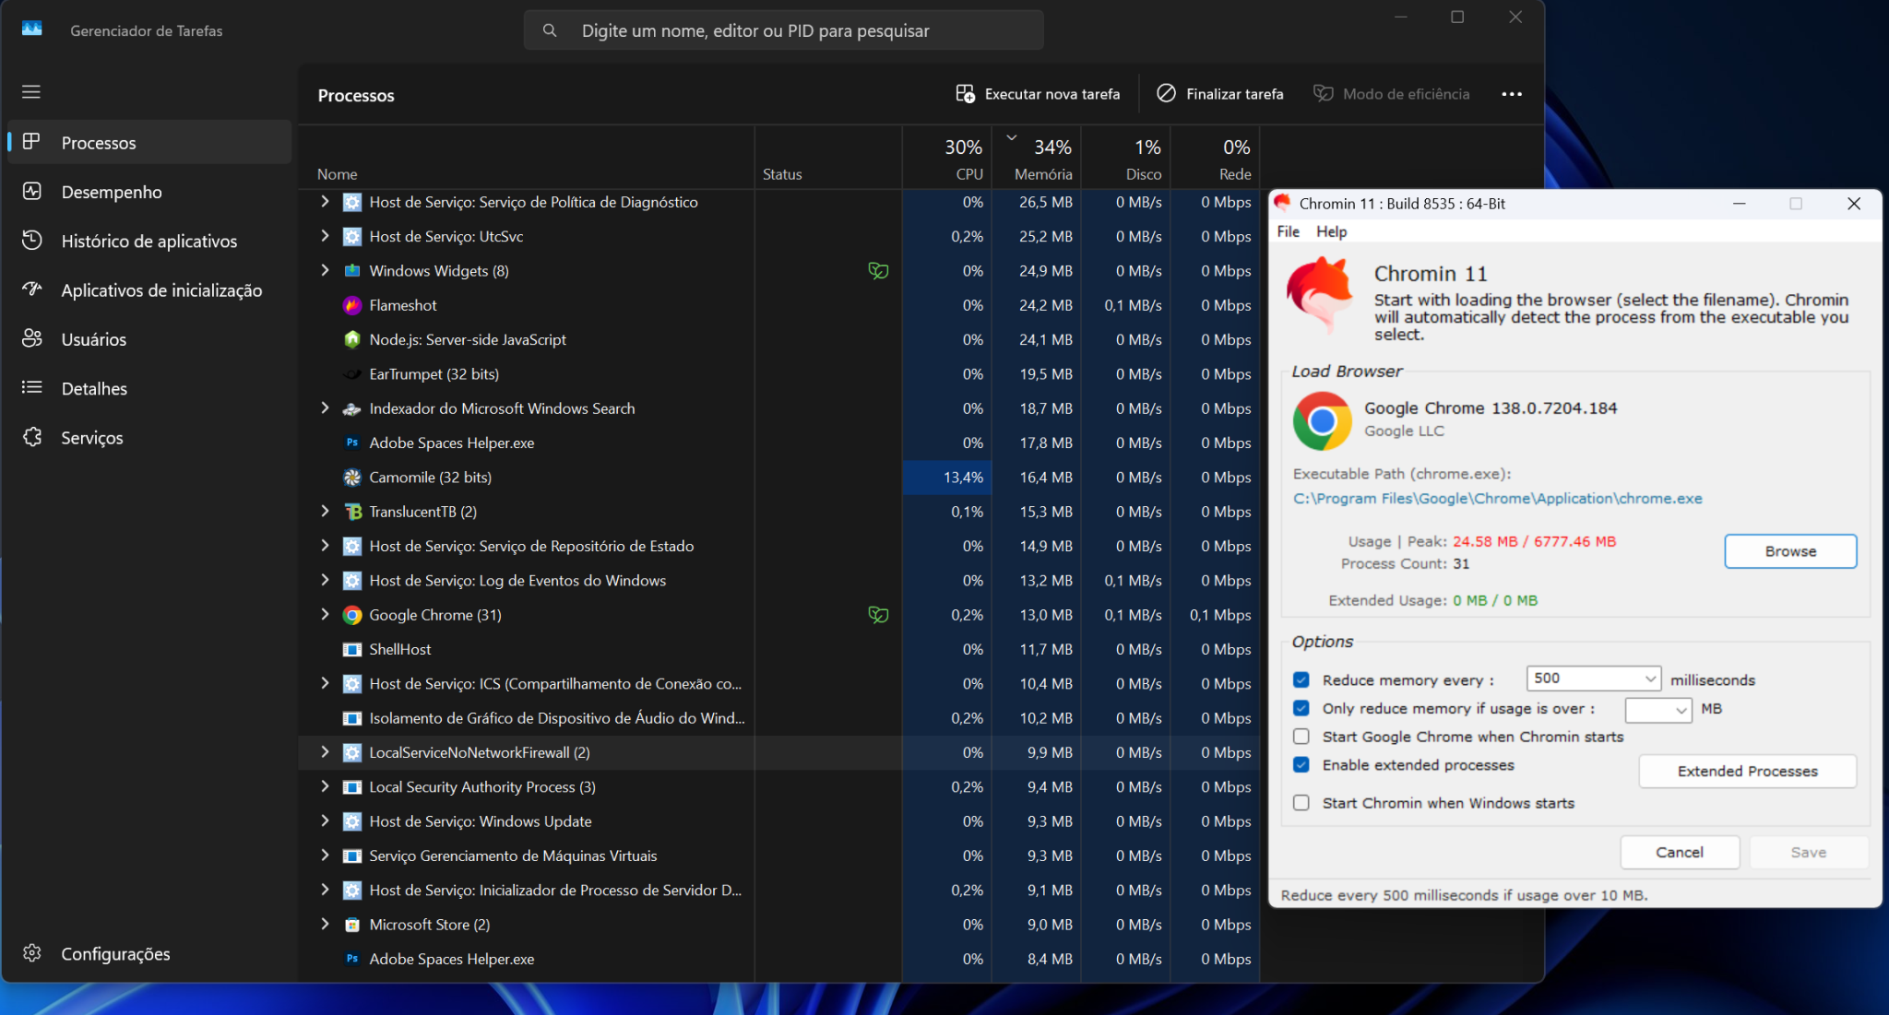Click the Desempenho sidebar icon

pos(32,192)
